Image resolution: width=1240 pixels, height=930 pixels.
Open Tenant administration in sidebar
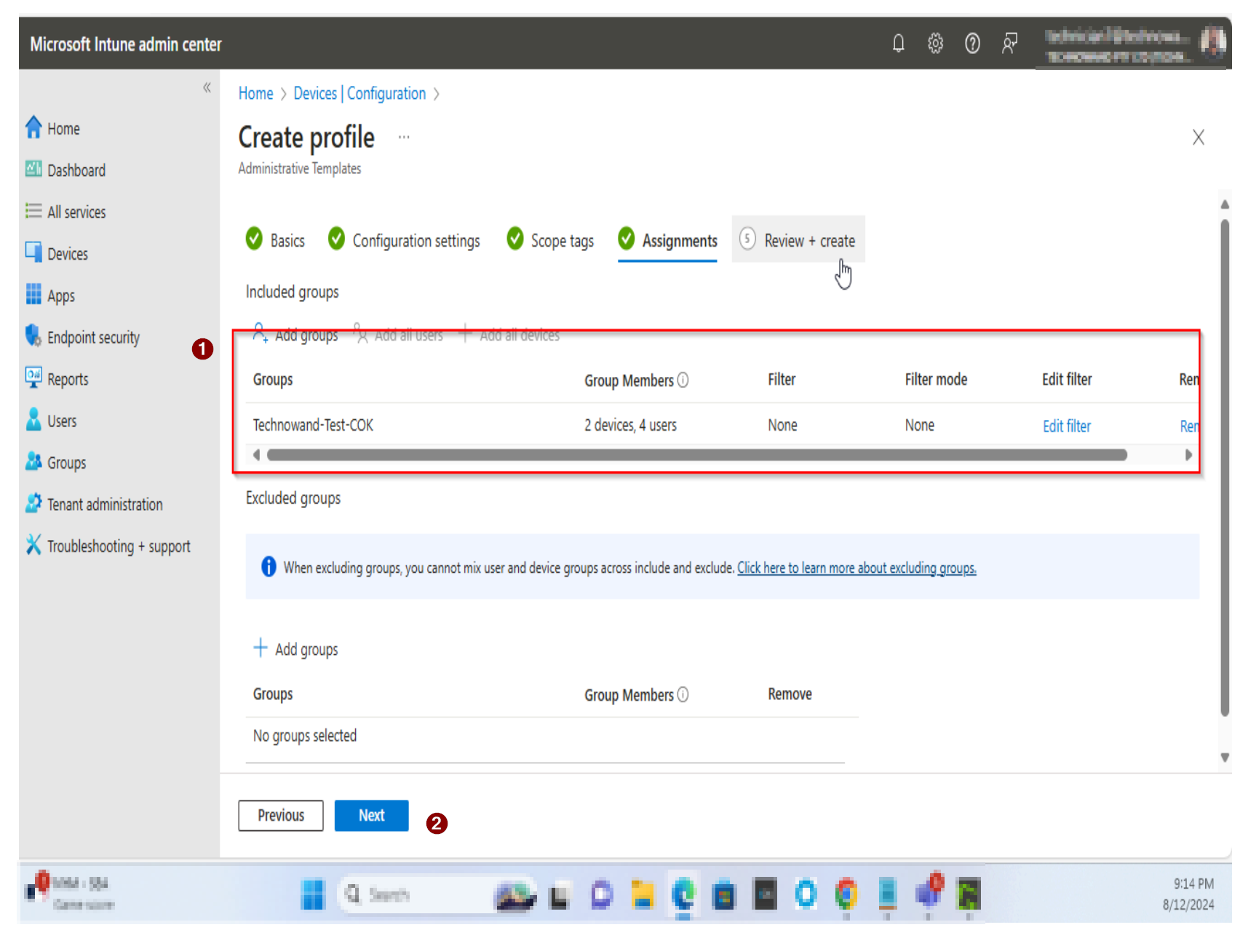click(x=105, y=504)
